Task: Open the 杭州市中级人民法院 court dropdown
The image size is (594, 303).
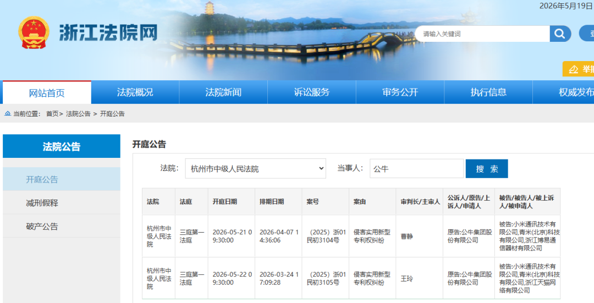Action: tap(256, 168)
